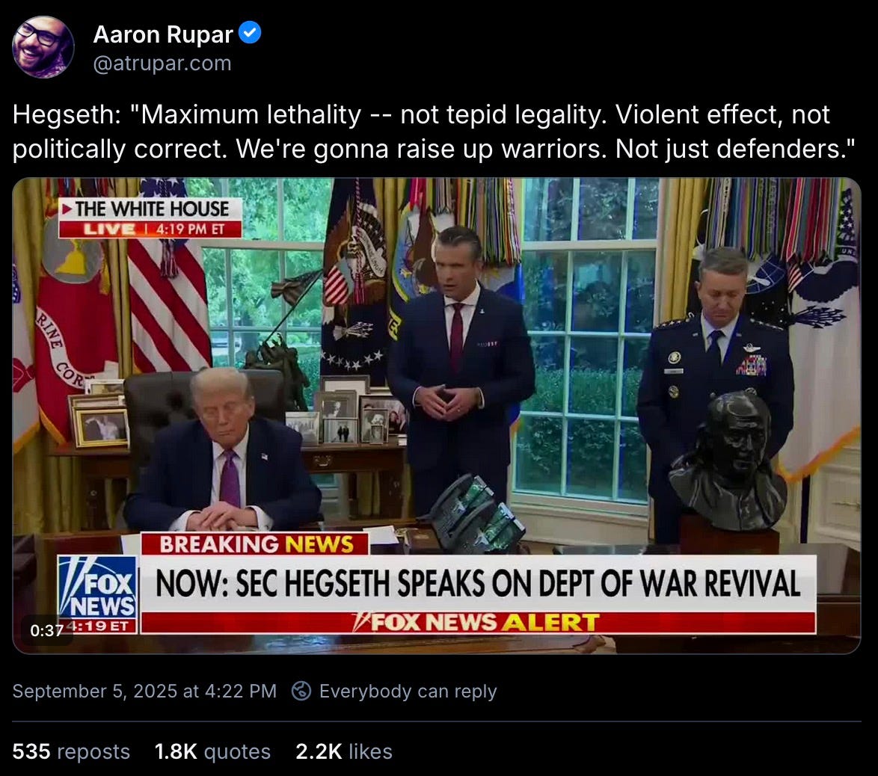Viewport: 878px width, 776px height.
Task: Click the Breaking News banner in video
Action: [x=255, y=543]
